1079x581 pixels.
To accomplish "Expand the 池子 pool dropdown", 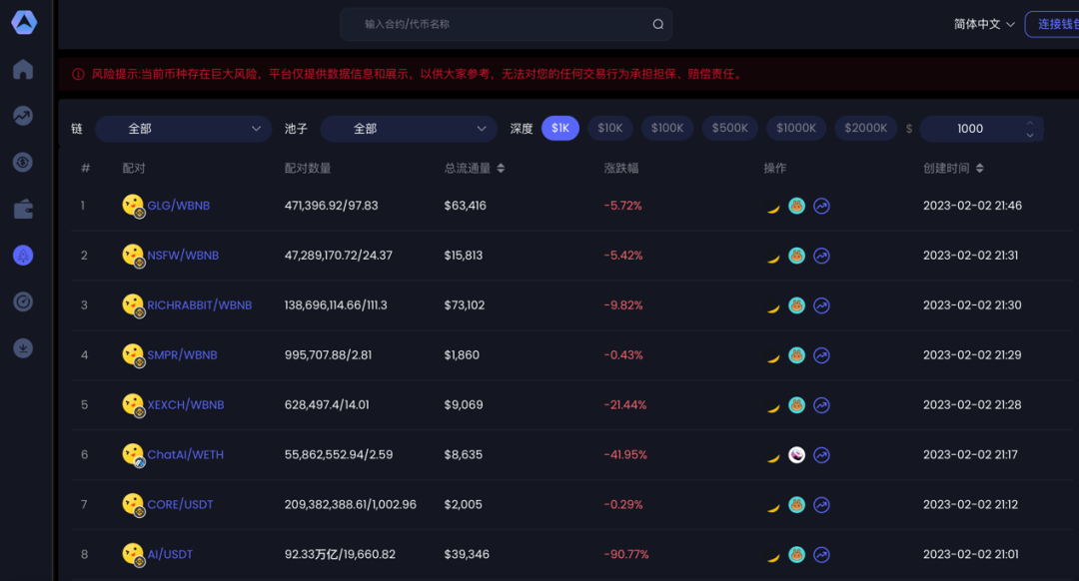I will (409, 129).
